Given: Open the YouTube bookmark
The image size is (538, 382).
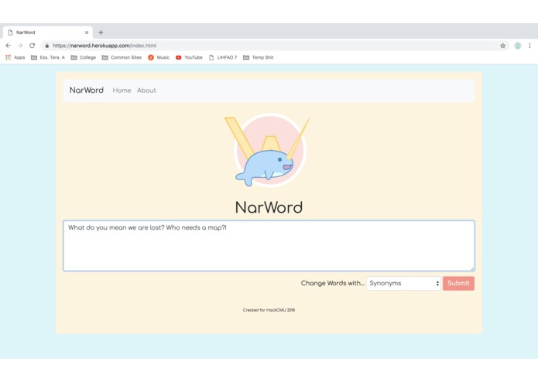Looking at the screenshot, I should coord(189,57).
